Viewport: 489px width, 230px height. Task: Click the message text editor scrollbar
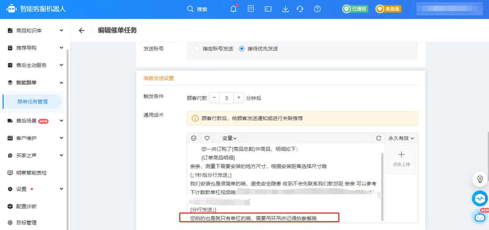pos(382,187)
